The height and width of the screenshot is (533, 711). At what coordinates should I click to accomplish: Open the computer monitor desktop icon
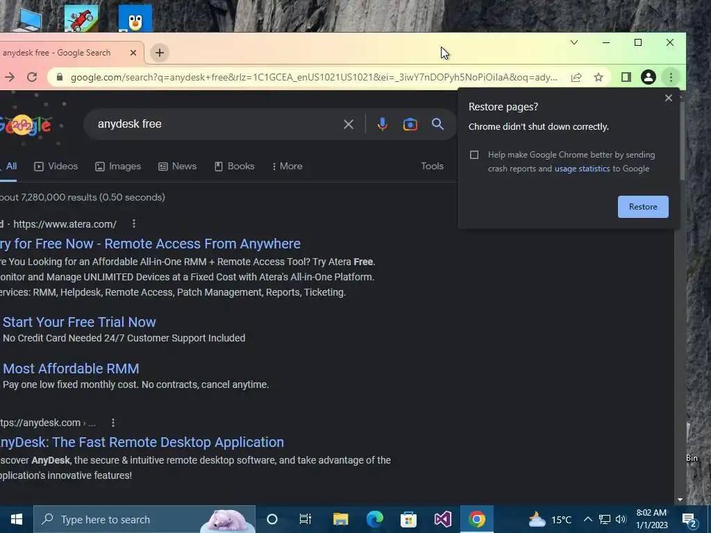click(27, 20)
